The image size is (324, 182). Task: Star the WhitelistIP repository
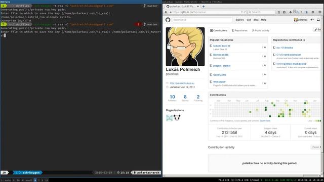point(265,83)
